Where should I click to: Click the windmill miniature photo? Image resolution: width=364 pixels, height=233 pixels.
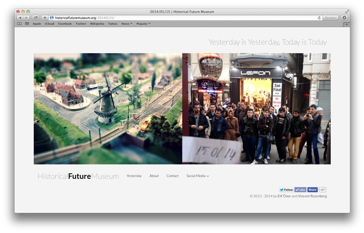(x=108, y=109)
